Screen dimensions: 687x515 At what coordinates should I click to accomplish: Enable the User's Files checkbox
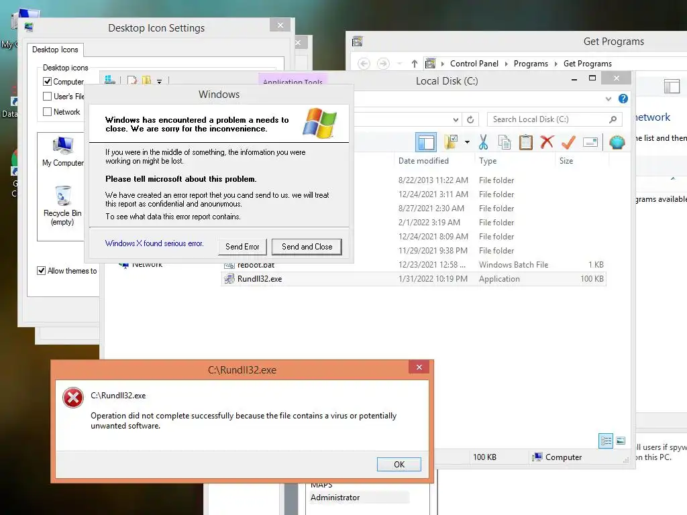coord(48,97)
